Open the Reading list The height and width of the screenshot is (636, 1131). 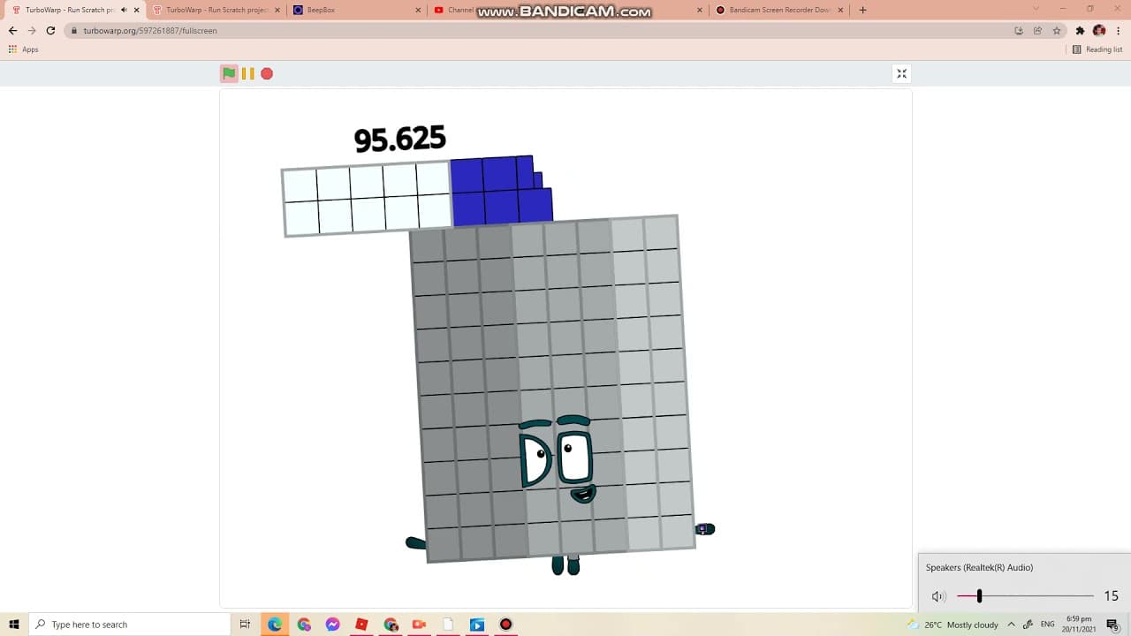pyautogui.click(x=1097, y=49)
